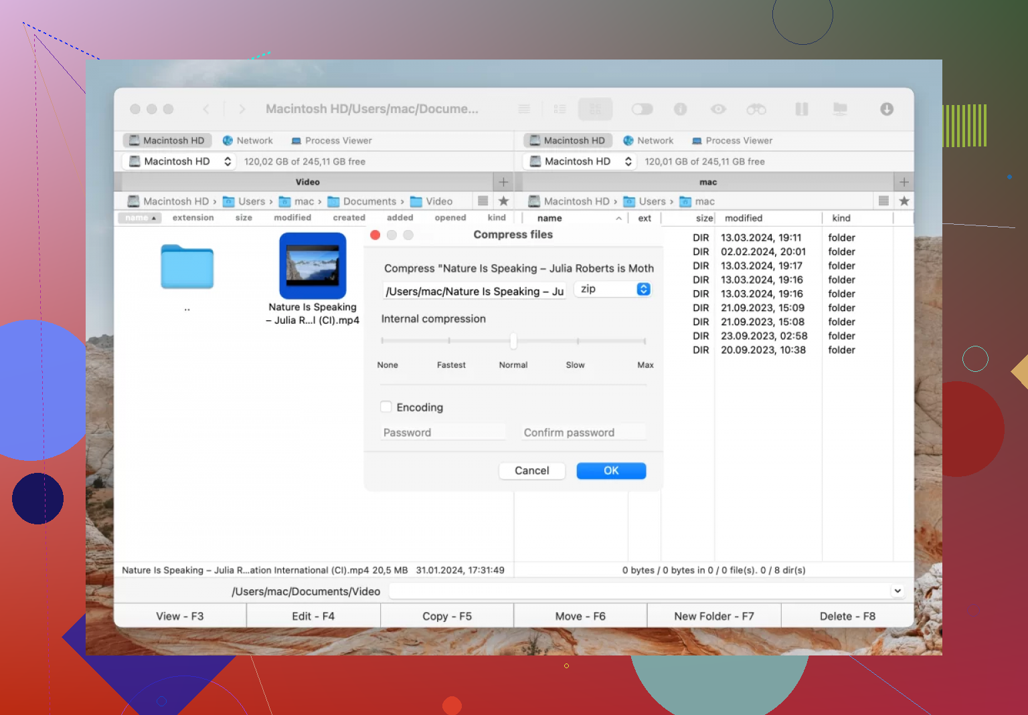Open right pane favorites star icon
1028x715 pixels.
904,201
